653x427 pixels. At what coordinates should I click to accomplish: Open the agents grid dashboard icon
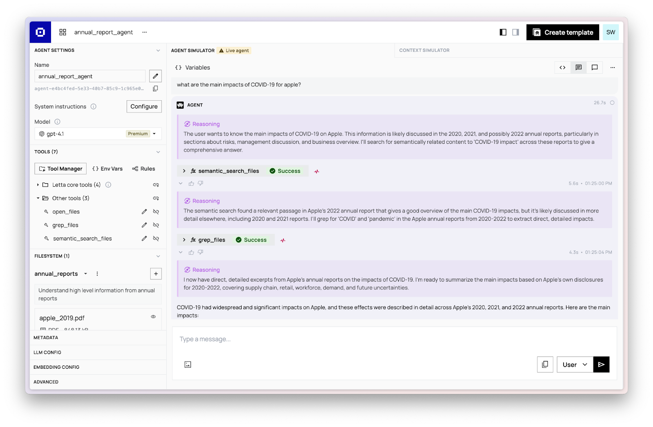(x=63, y=32)
